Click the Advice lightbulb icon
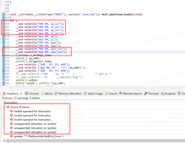185x143 pixels. coord(42,94)
